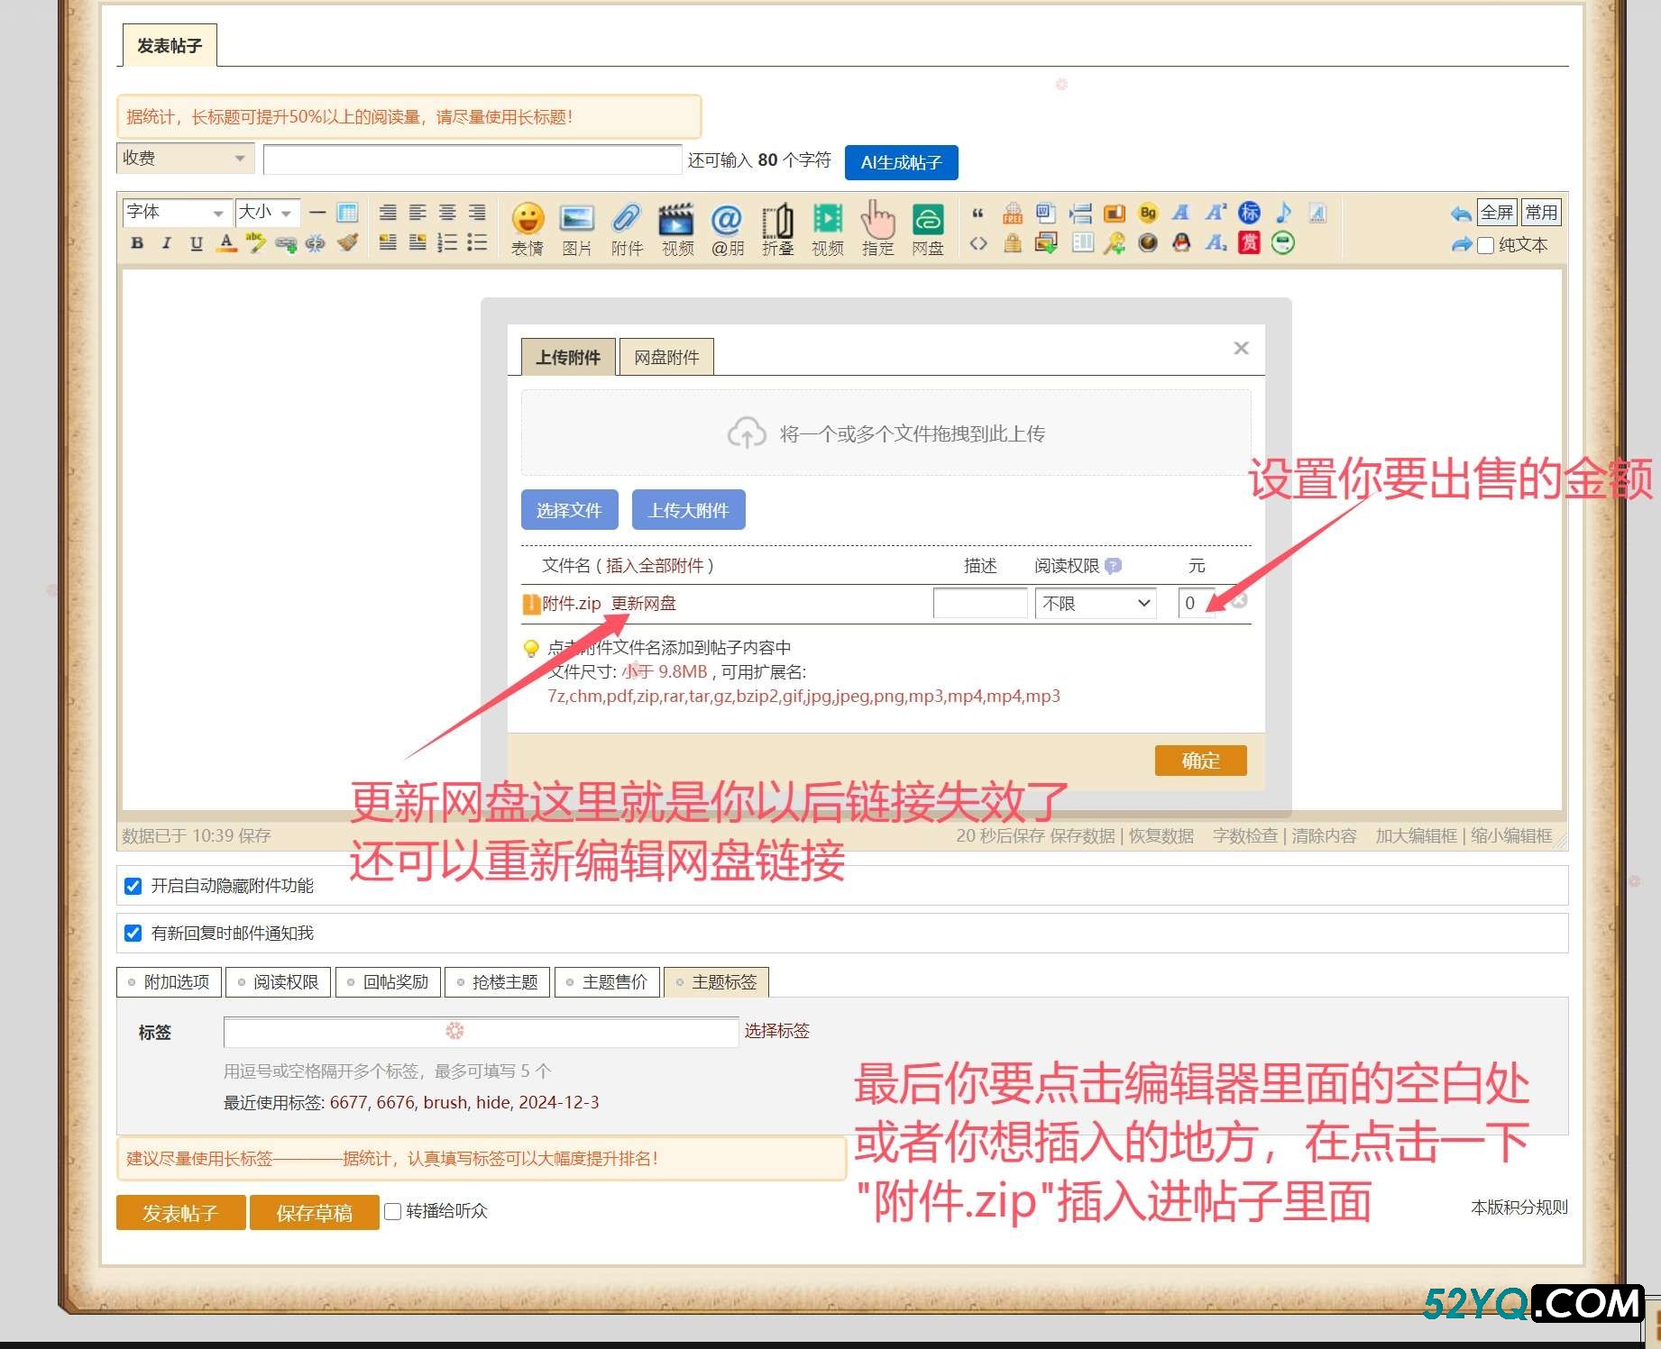
Task: Click the font color A icon
Action: [227, 242]
